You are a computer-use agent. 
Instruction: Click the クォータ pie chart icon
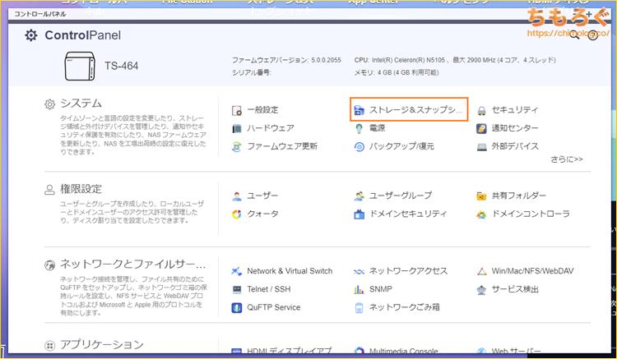(237, 214)
